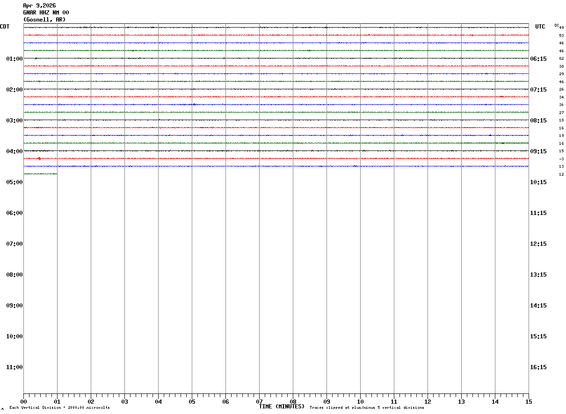Image resolution: width=566 pixels, height=414 pixels.
Task: Click minute tick label 05 on time axis
Action: click(192, 402)
